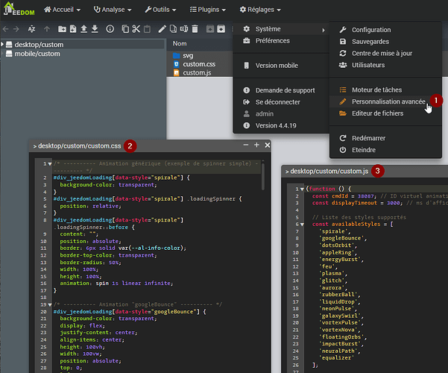448x373 pixels.
Task: Expand the Système submenu arrow
Action: coord(324,30)
